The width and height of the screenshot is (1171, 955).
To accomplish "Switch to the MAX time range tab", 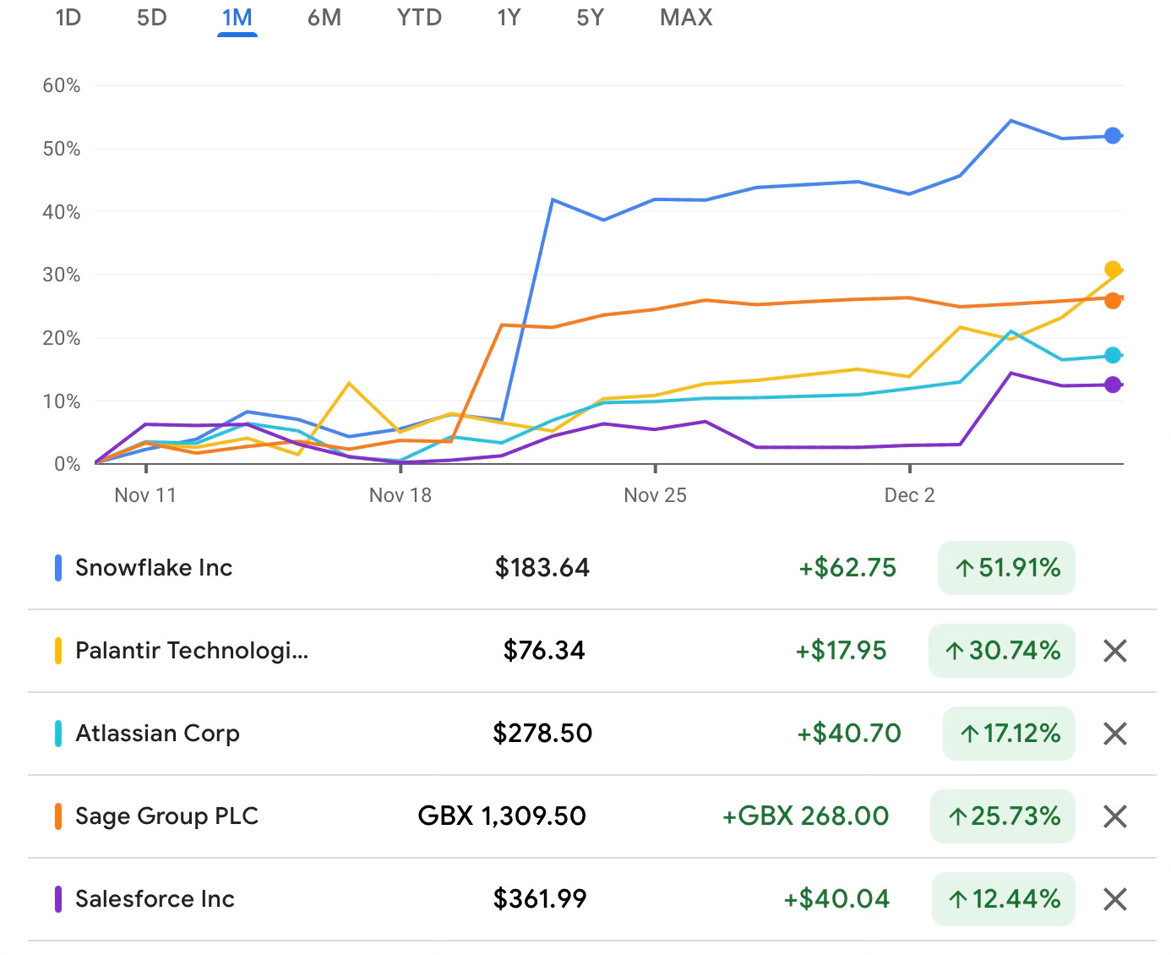I will point(686,17).
